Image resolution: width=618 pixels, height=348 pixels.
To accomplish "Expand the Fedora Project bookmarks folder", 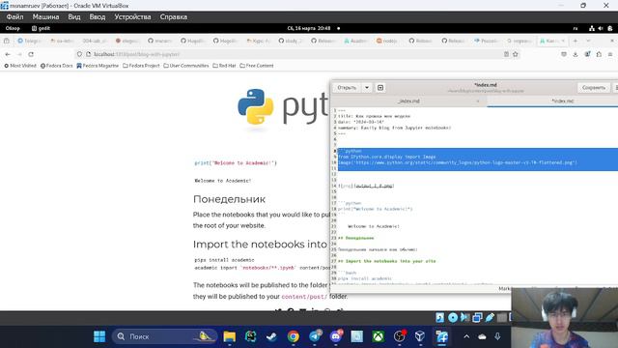I will click(141, 66).
